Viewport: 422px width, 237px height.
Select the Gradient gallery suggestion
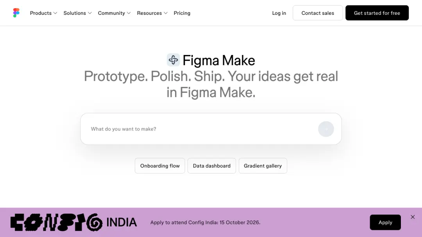point(263,166)
